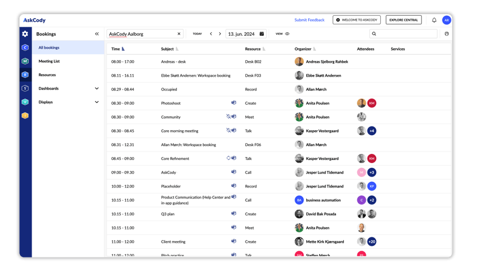
Task: Click the Welcome to AskCody button
Action: click(357, 20)
